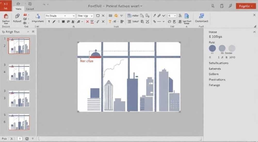Select the squiggly smoke line on the slide
The image size is (258, 142).
pos(113,68)
